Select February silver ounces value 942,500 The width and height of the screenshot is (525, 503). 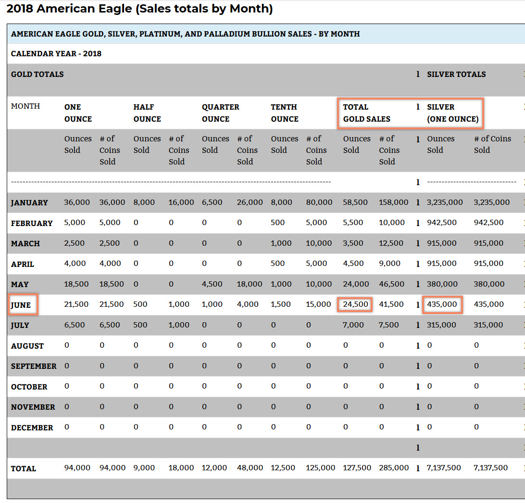pos(442,223)
